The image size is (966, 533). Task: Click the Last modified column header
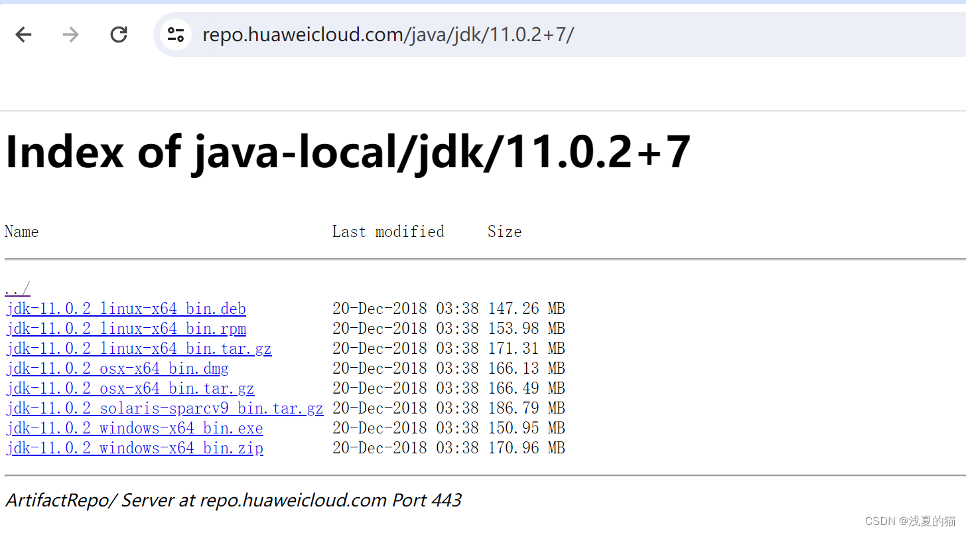coord(388,232)
